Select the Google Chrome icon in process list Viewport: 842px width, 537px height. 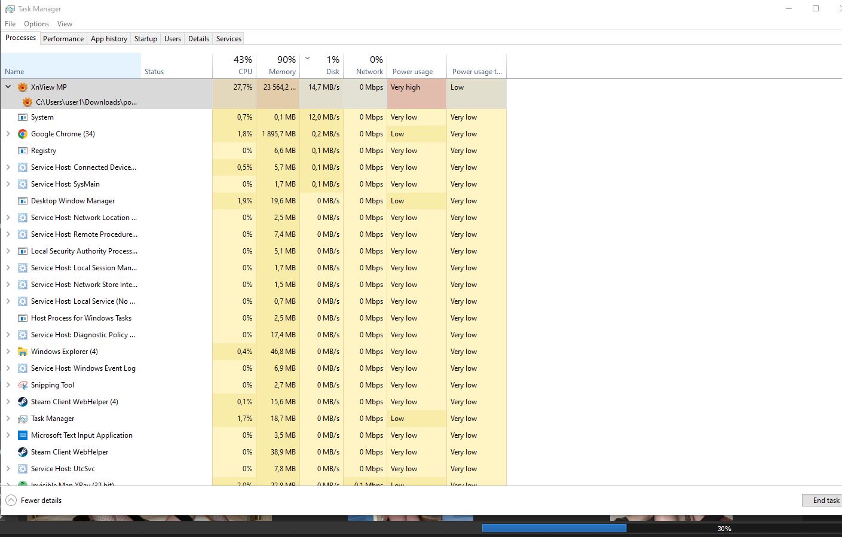[23, 134]
